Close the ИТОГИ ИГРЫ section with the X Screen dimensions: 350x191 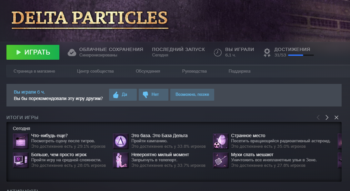coord(336,117)
